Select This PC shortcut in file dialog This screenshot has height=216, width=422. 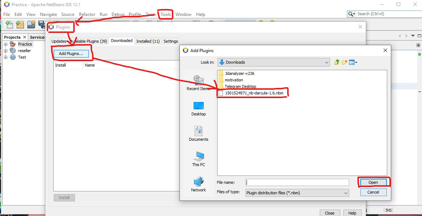[x=198, y=159]
